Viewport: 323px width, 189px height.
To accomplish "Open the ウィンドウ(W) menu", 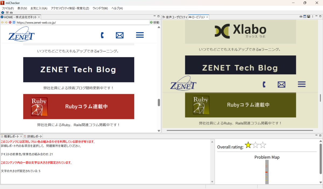I will click(x=100, y=8).
